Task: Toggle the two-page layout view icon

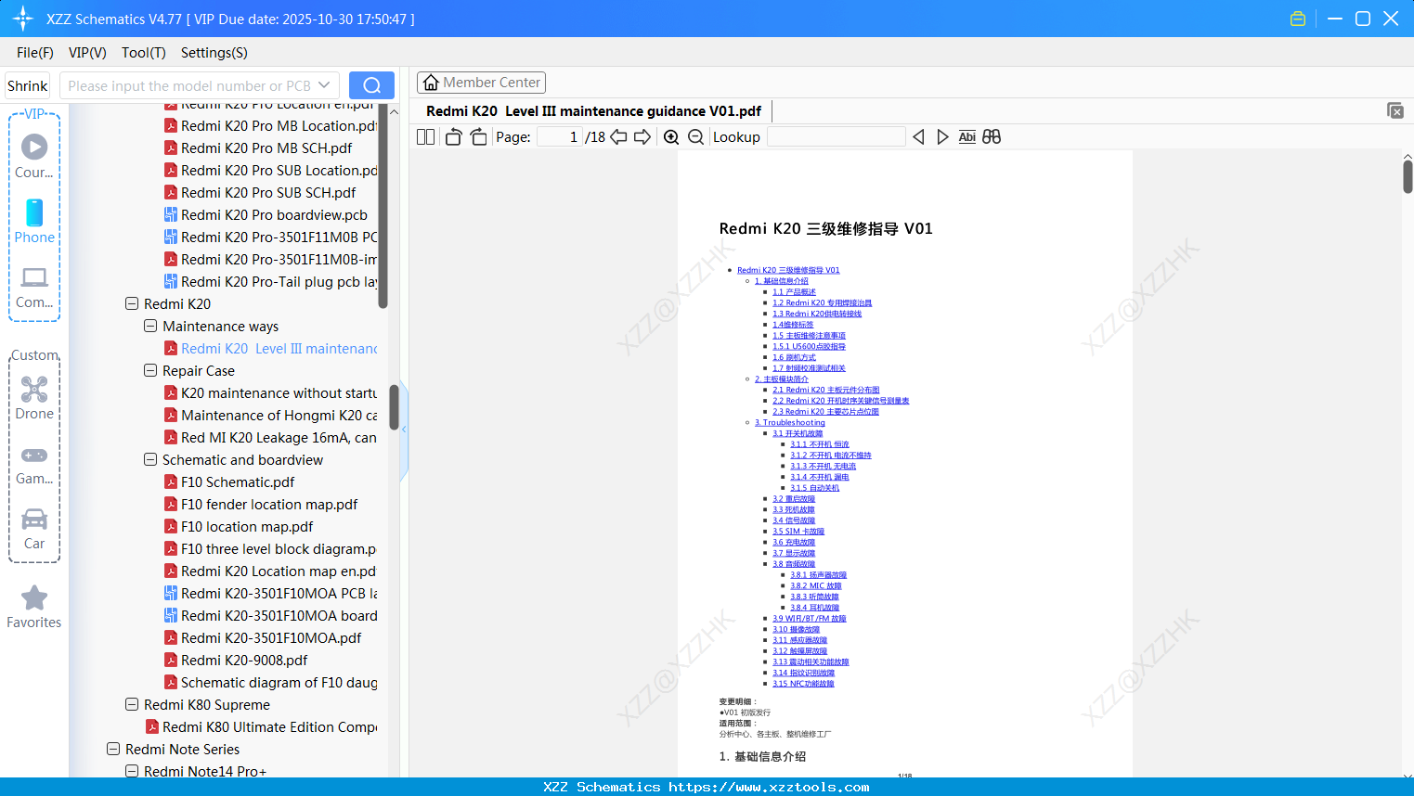Action: [x=425, y=137]
